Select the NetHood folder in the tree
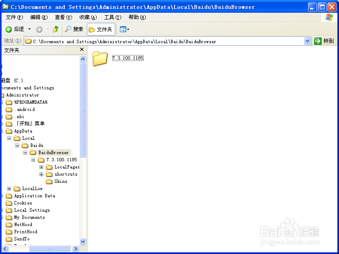 pos(23,225)
